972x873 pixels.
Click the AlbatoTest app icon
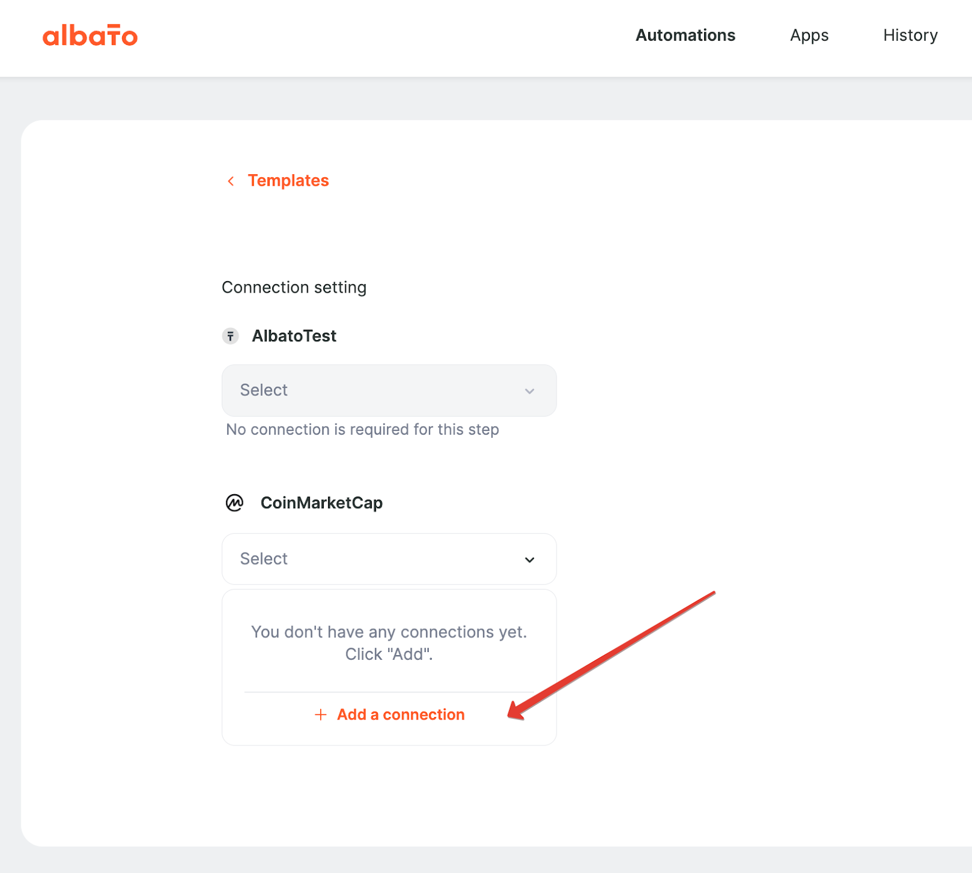[230, 336]
